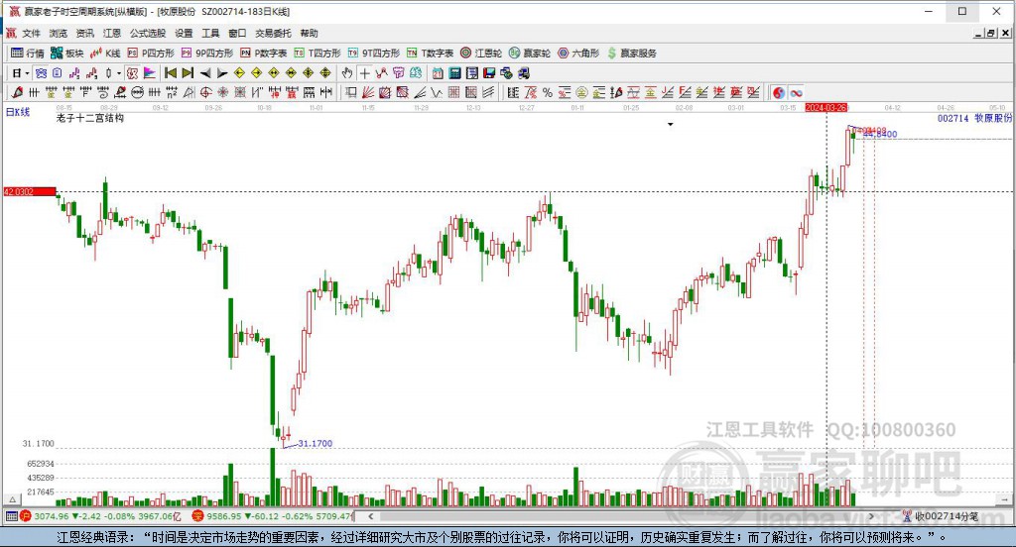Click the red 42.0302 price tag

[30, 191]
